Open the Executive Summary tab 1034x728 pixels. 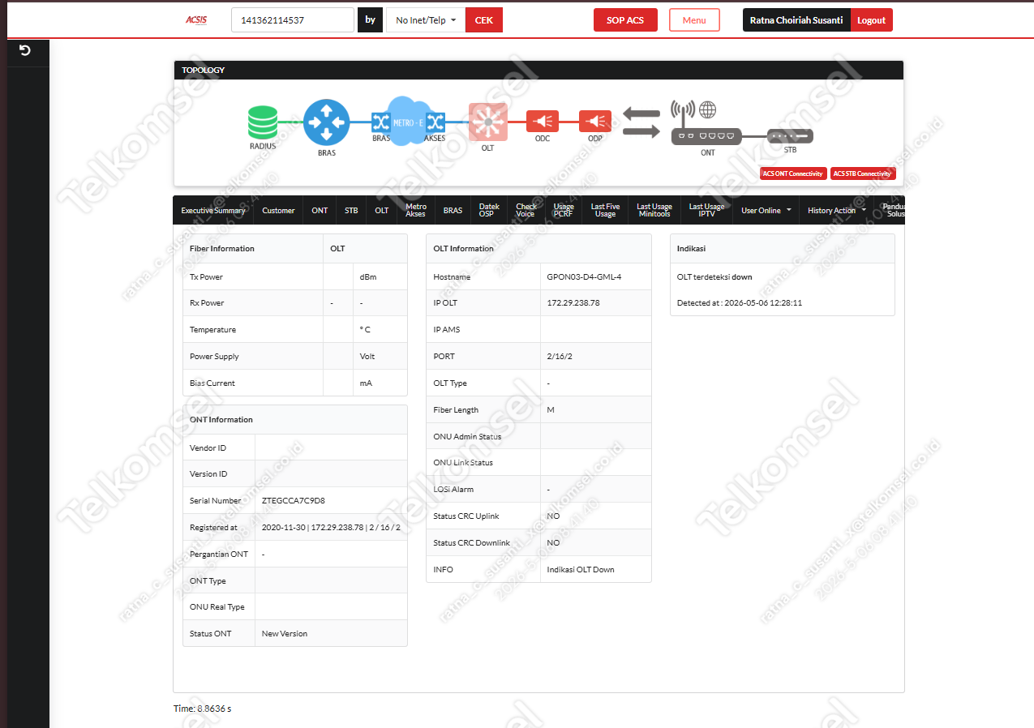coord(213,211)
